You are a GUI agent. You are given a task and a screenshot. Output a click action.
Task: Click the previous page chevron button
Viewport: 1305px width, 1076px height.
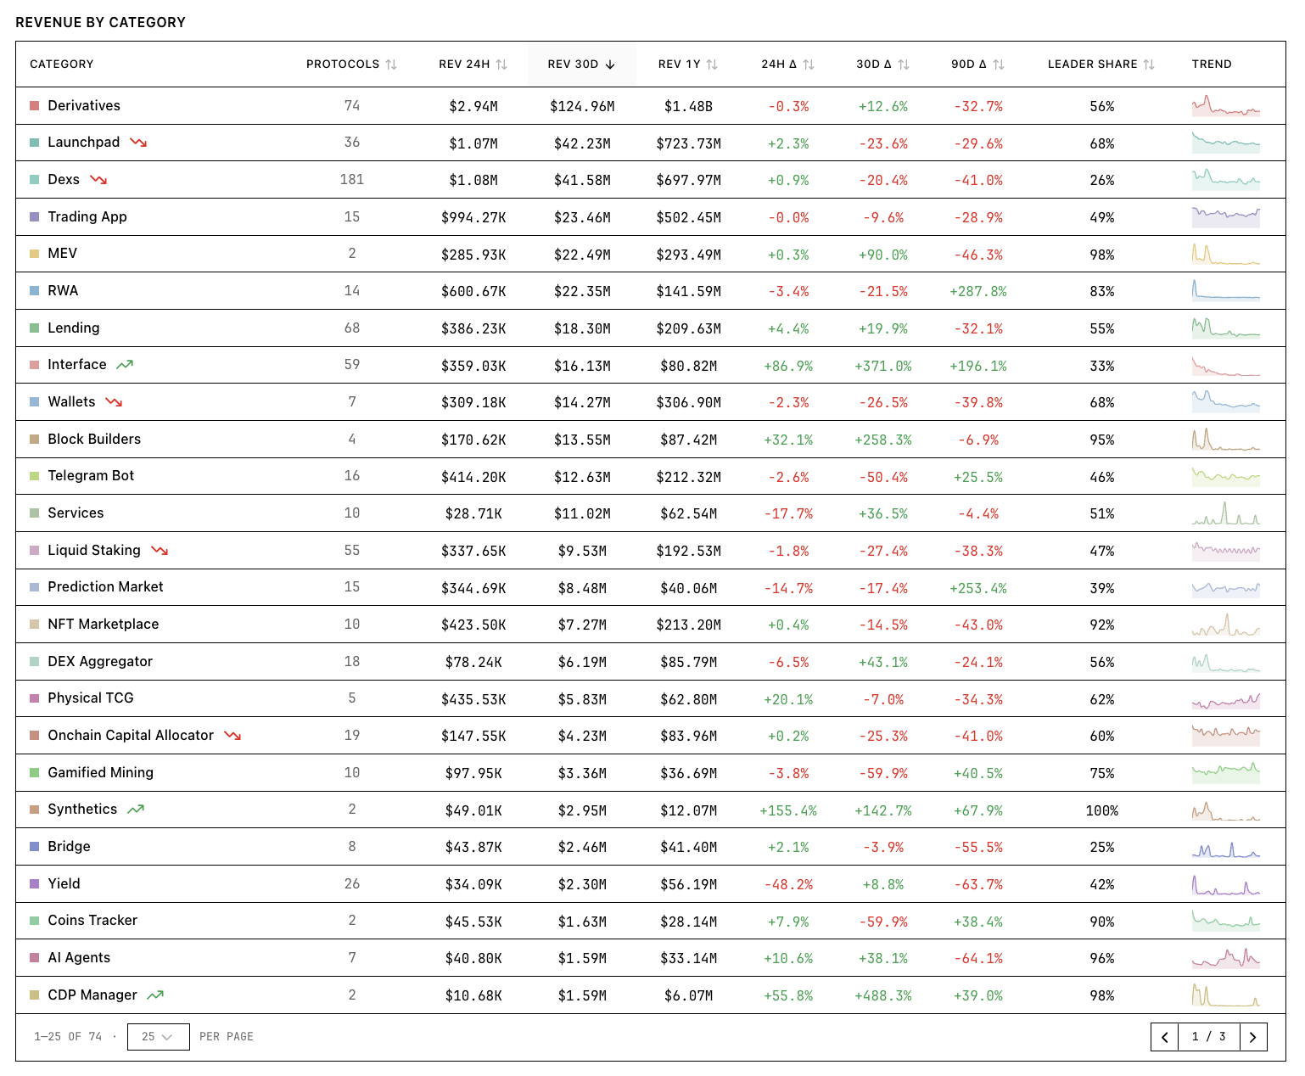pos(1164,1036)
